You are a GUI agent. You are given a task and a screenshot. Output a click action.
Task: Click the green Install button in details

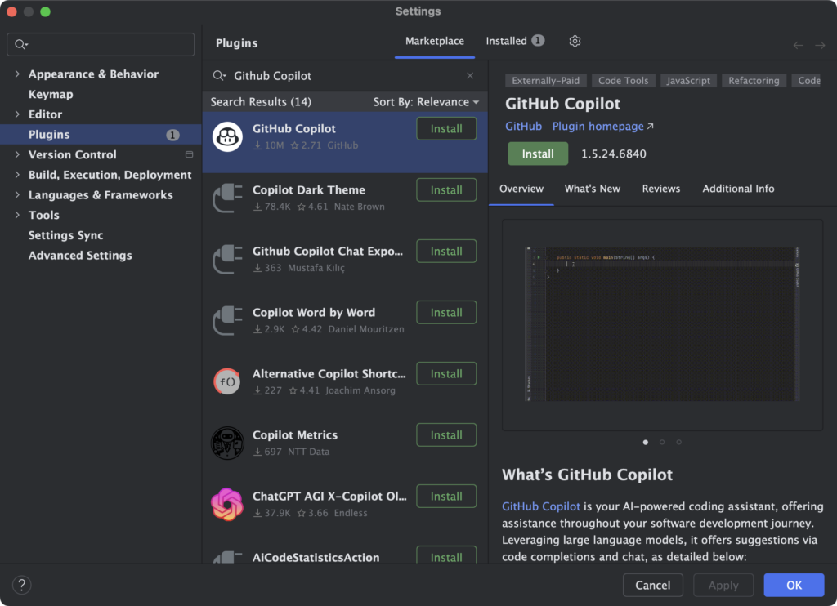(538, 154)
